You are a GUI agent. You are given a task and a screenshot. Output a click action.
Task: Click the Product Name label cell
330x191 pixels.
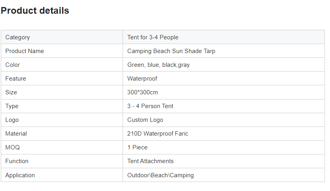click(x=25, y=51)
